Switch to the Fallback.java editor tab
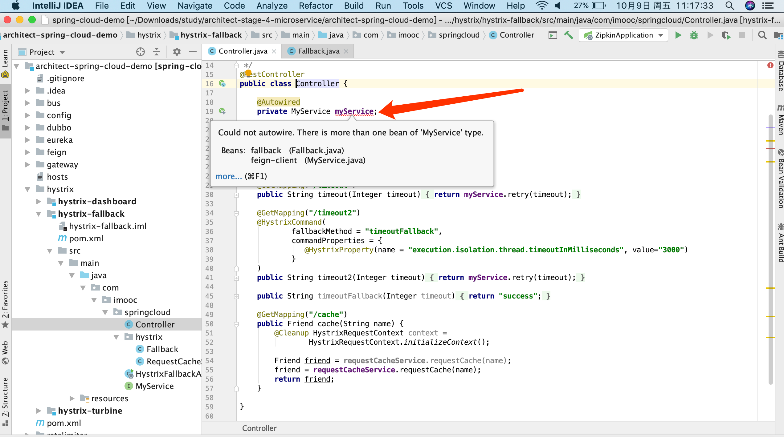Image resolution: width=784 pixels, height=437 pixels. coord(318,51)
